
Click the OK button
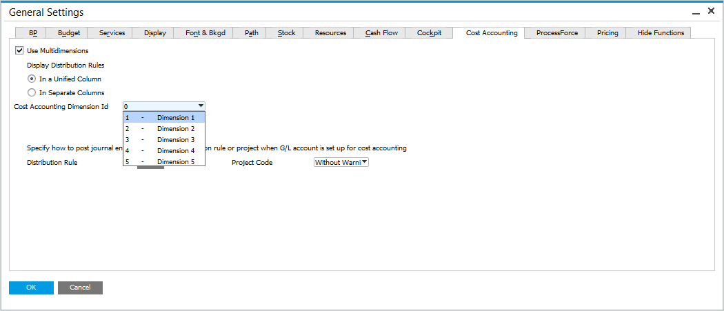[31, 288]
